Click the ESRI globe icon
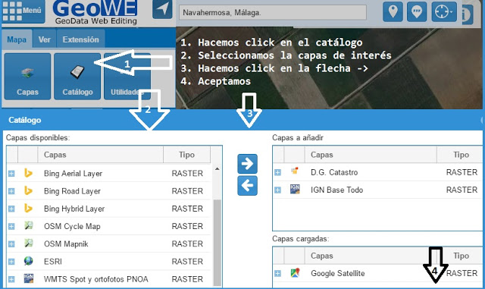The image size is (485, 289). click(29, 261)
